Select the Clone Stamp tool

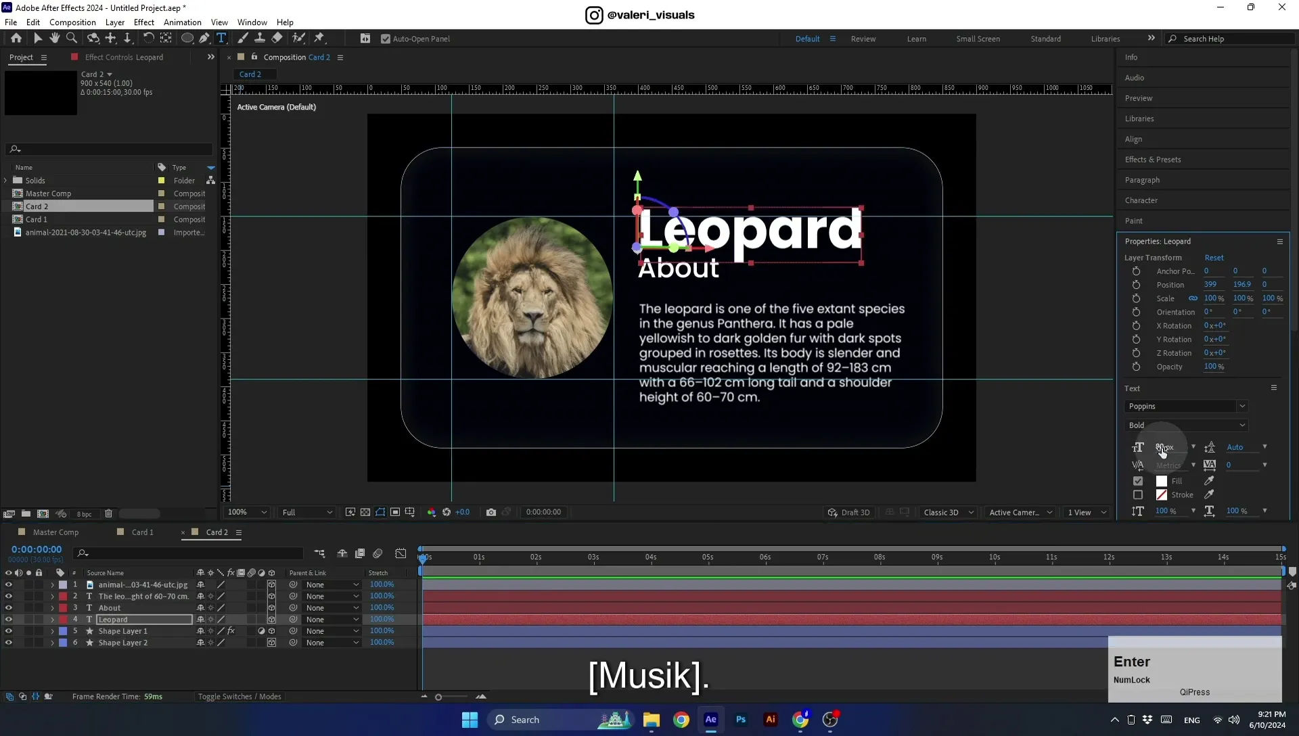coord(260,39)
